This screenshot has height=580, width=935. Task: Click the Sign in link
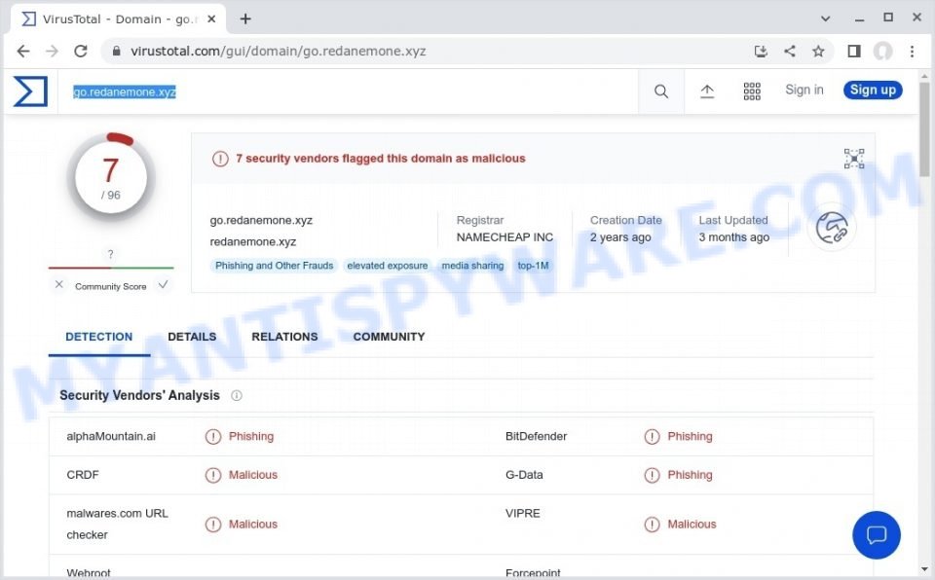804,90
